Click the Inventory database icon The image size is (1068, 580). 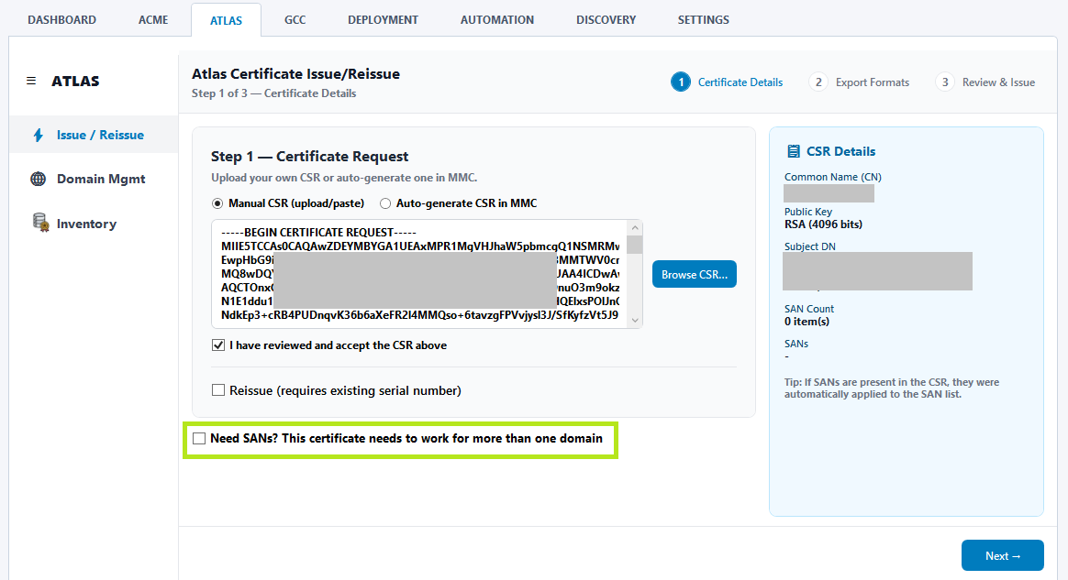click(41, 223)
